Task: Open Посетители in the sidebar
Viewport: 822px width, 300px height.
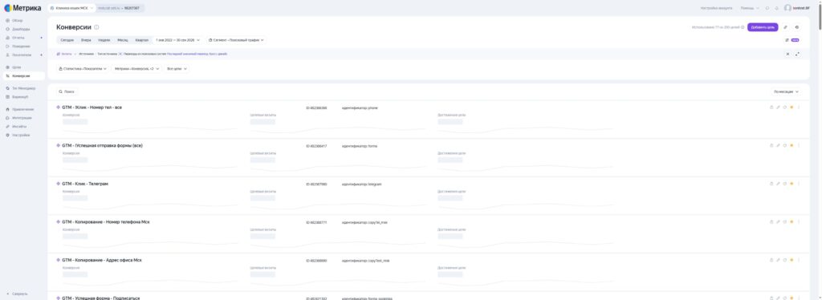Action: (22, 55)
